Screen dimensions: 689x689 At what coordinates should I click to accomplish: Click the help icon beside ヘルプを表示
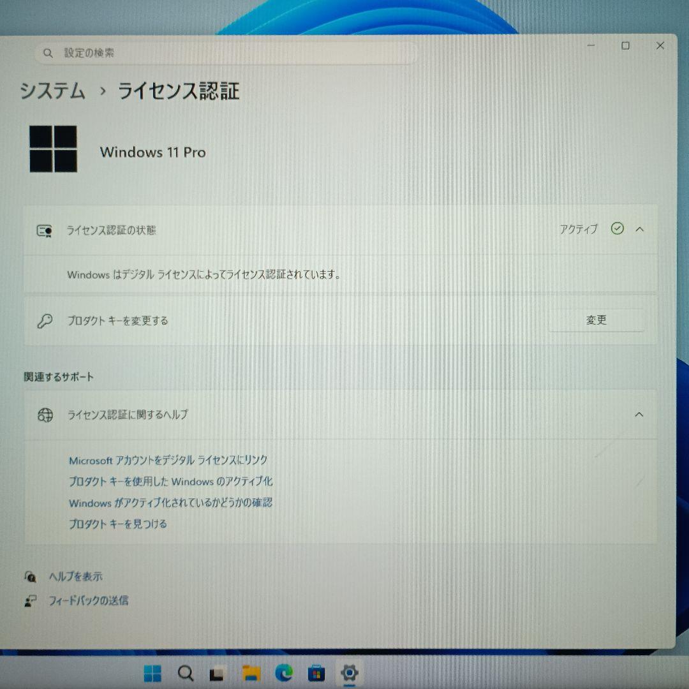tap(31, 577)
